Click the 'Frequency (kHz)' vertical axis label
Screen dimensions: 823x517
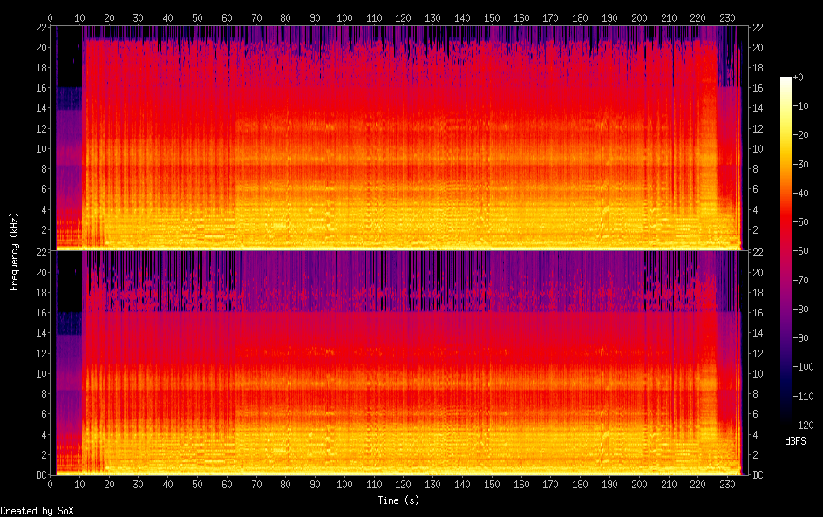click(14, 251)
